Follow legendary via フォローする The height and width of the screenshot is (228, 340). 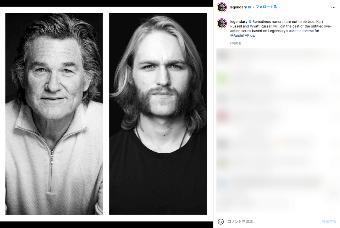266,7
